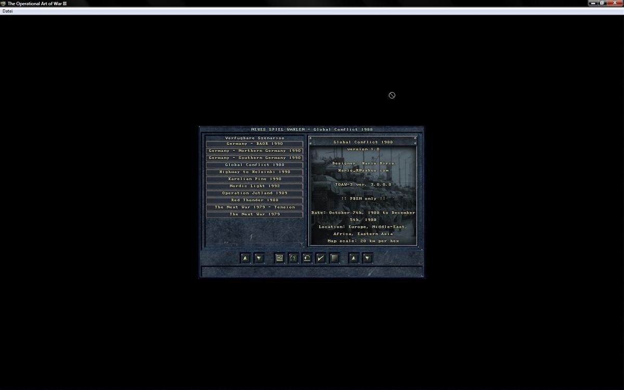This screenshot has height=390, width=624.
Task: Open the Datei menu
Action: [x=7, y=11]
